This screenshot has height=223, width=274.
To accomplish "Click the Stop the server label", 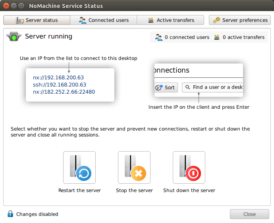I will [134, 190].
